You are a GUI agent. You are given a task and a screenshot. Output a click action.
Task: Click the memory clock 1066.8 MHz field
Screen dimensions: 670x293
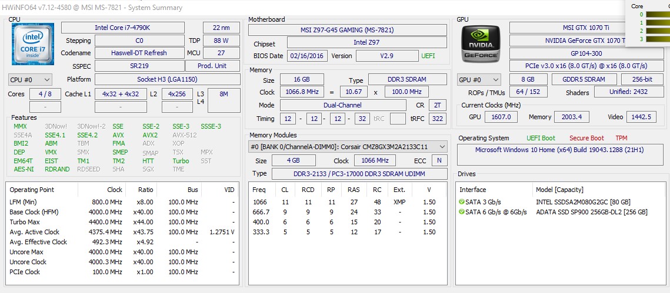pyautogui.click(x=302, y=92)
